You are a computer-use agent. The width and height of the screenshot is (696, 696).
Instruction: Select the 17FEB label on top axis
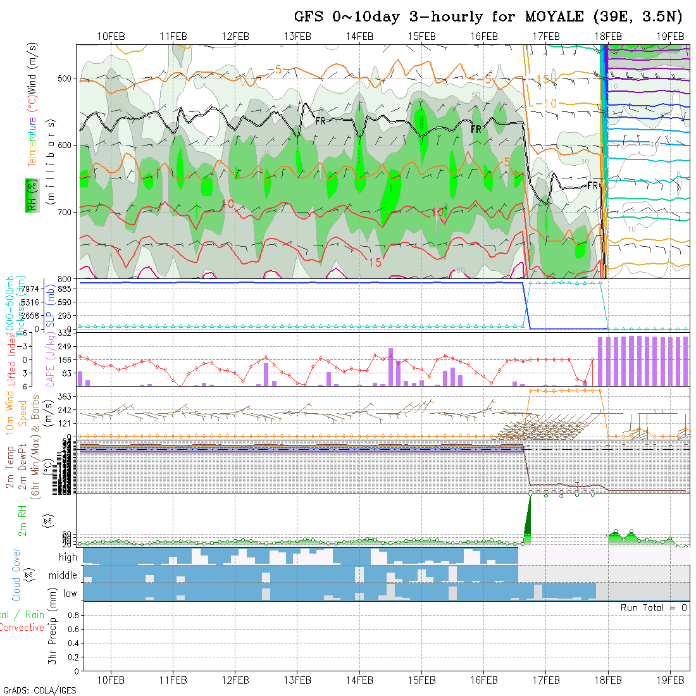(546, 37)
